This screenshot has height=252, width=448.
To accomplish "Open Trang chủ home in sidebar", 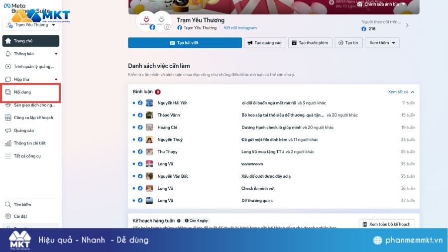I will tap(30, 41).
